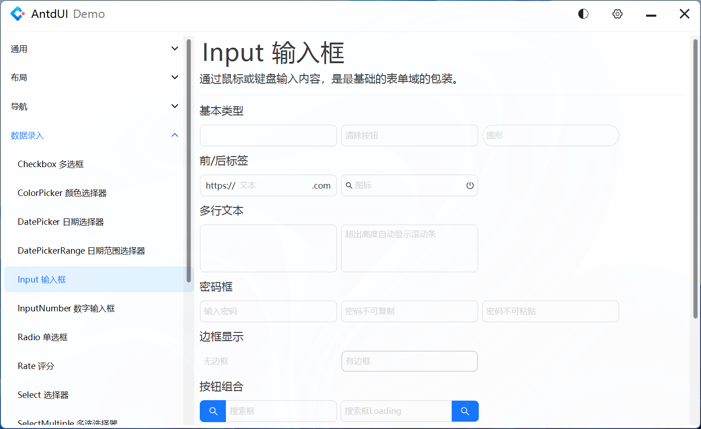Open the ColorPicker 颜色选择器 demo
This screenshot has width=701, height=429.
(x=62, y=193)
